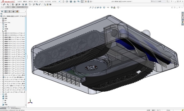The width and height of the screenshot is (184, 111).
Task: Select the モーター<1> component in tree
Action: click(14, 77)
